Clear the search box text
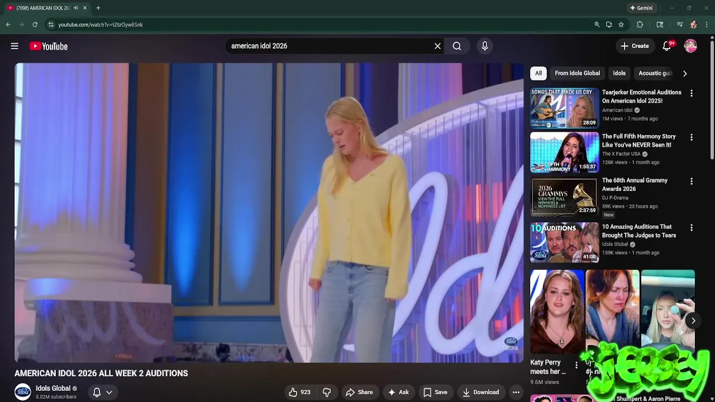This screenshot has height=402, width=715. [437, 46]
